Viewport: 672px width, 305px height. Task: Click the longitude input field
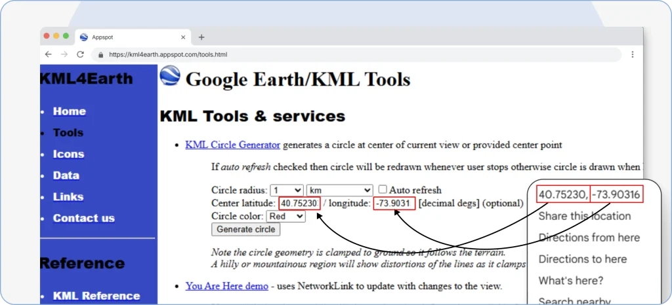click(394, 204)
